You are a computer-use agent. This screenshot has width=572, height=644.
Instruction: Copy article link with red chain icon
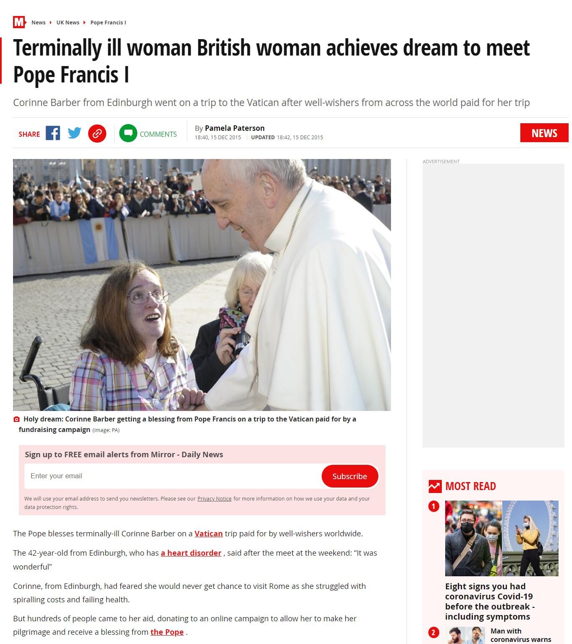97,134
